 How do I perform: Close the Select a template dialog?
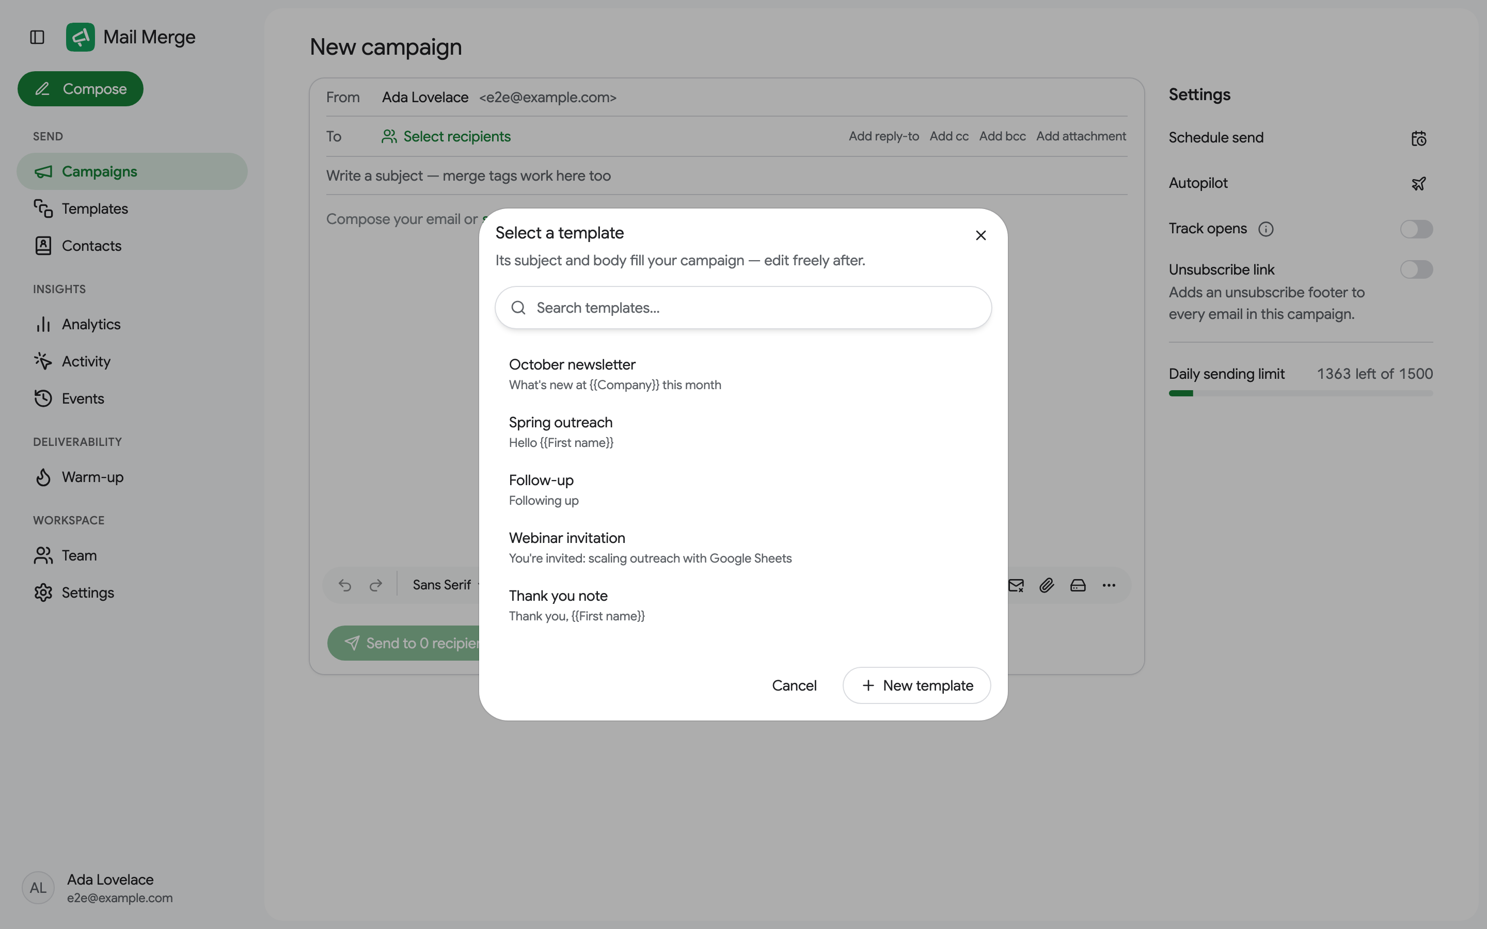pyautogui.click(x=980, y=235)
